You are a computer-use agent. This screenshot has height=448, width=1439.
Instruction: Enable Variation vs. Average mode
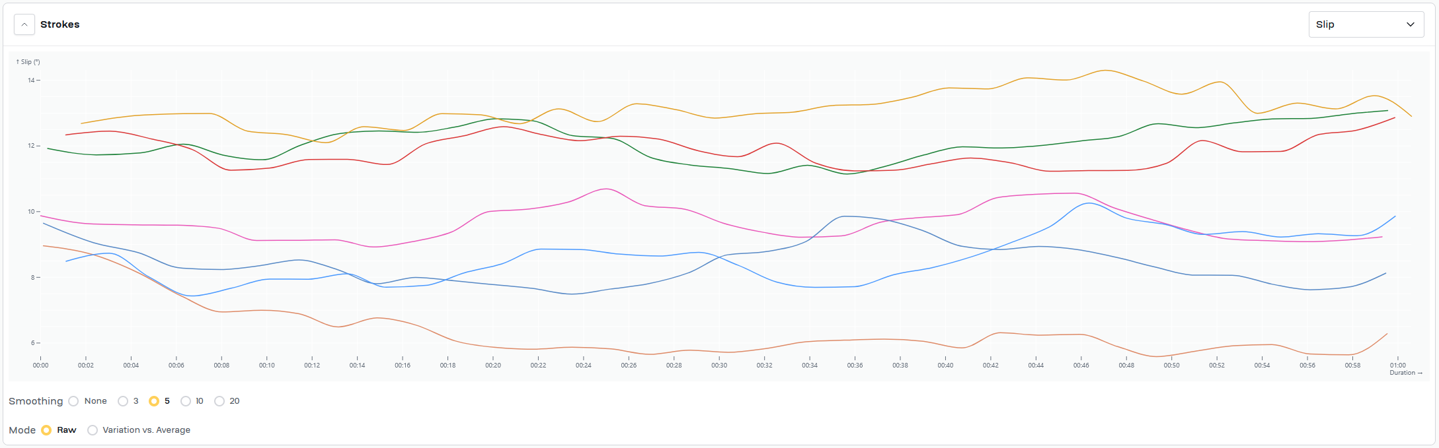click(93, 430)
